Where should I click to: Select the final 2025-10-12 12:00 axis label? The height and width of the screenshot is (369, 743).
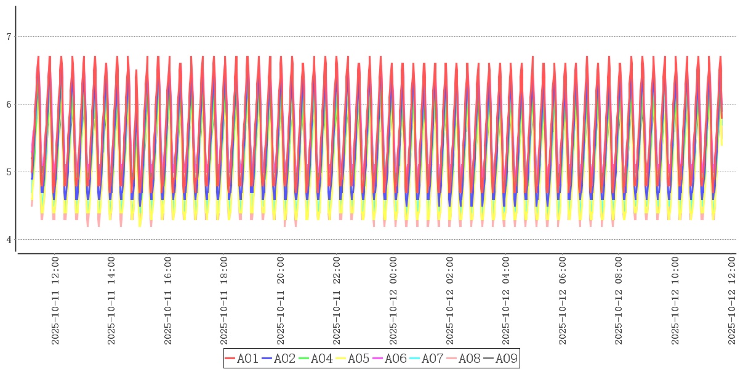coord(731,301)
